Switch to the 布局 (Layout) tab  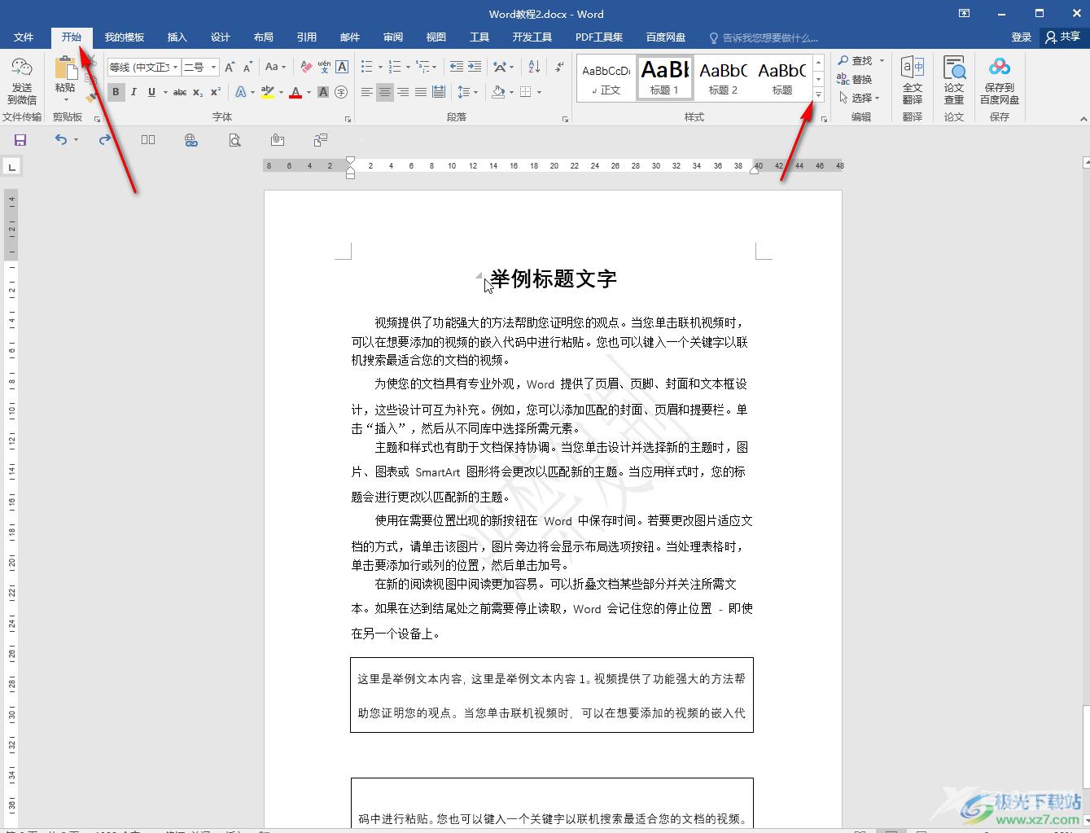[x=263, y=37]
